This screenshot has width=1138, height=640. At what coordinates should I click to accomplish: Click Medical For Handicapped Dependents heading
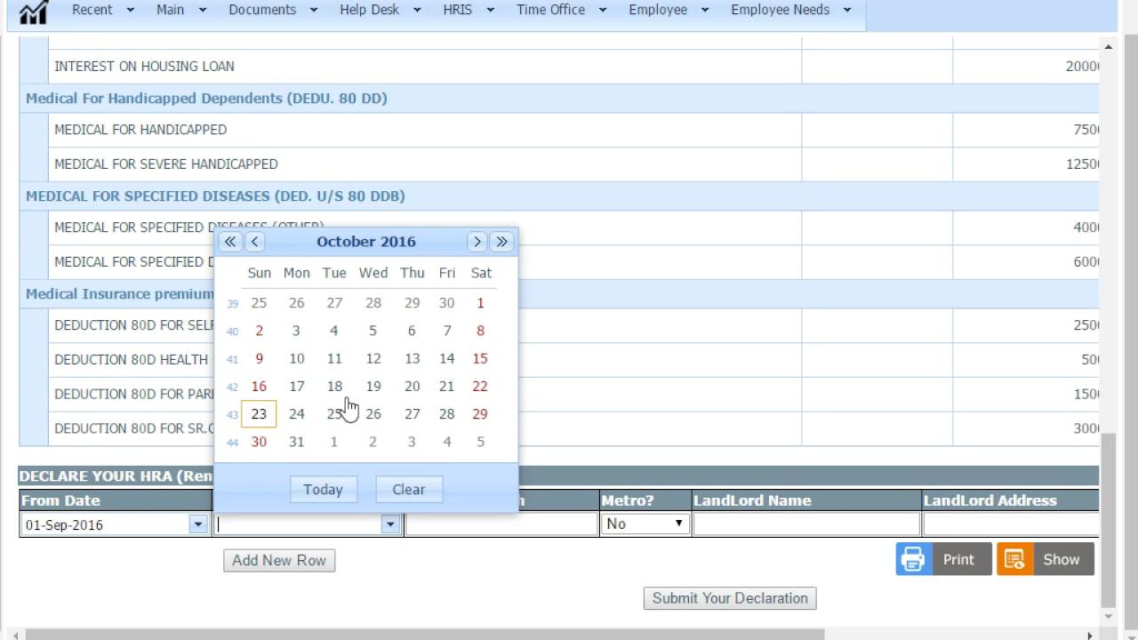point(206,99)
